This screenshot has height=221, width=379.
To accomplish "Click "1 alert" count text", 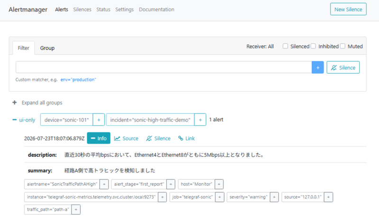I will (216, 119).
